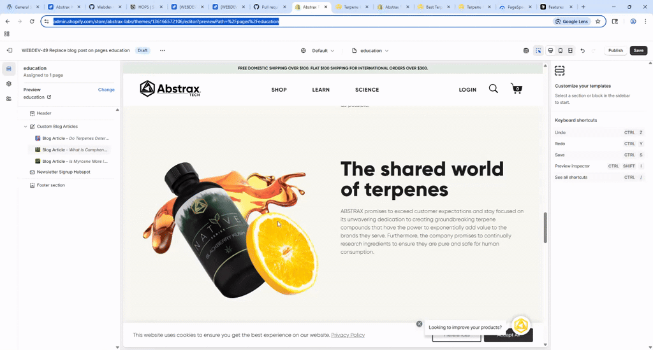This screenshot has width=653, height=350.
Task: Open the three-dot more actions menu
Action: pyautogui.click(x=163, y=50)
